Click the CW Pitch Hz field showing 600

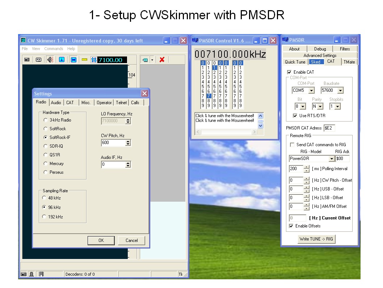click(x=114, y=143)
